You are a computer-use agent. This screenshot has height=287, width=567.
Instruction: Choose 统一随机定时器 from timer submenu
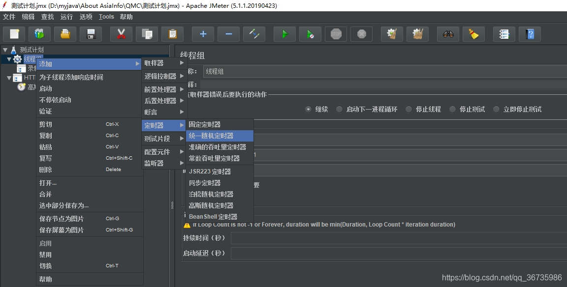[220, 136]
